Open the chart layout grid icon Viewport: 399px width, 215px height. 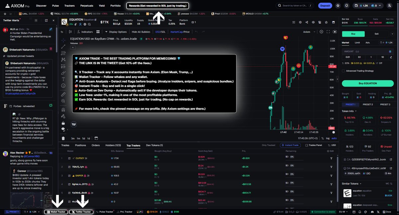tap(98, 32)
